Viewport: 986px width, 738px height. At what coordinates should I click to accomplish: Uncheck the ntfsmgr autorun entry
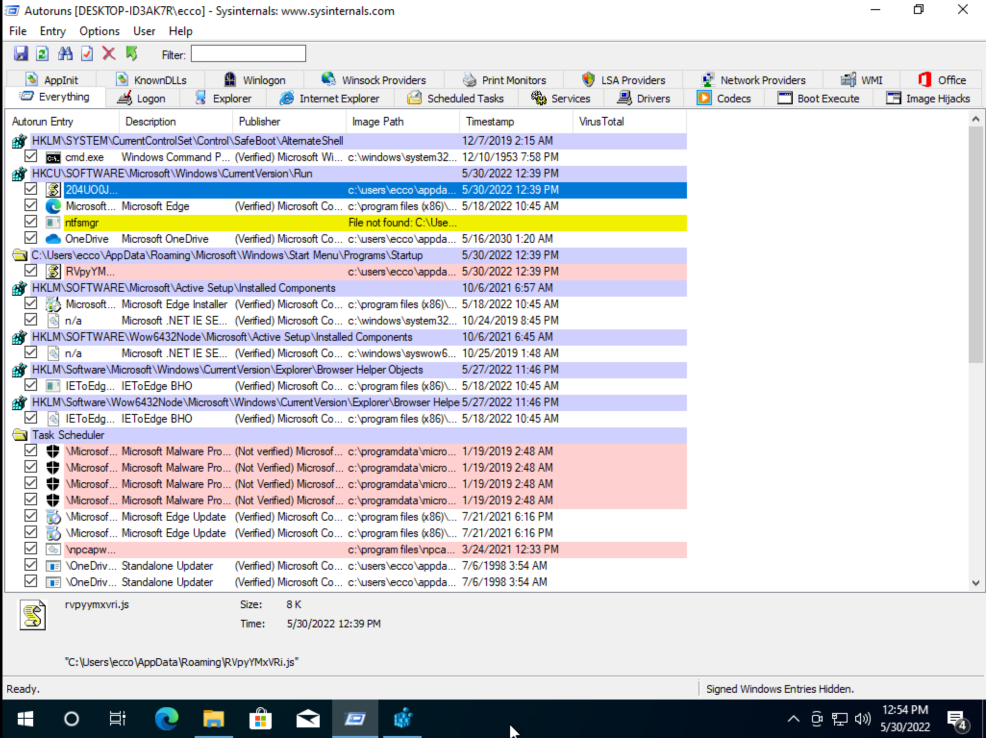pos(31,222)
